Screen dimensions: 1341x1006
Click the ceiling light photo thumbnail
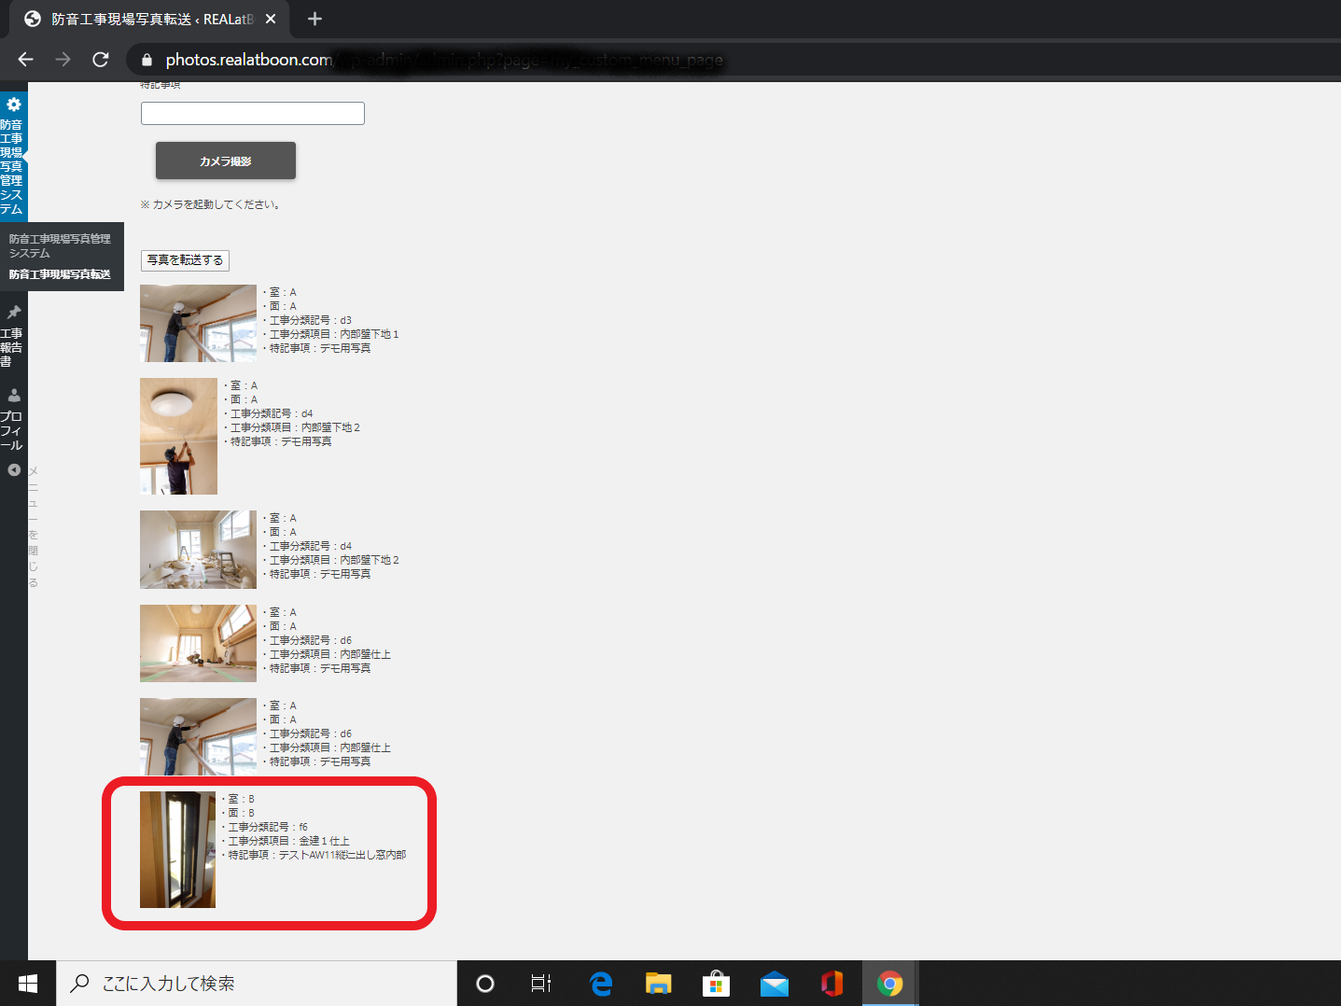tap(178, 436)
